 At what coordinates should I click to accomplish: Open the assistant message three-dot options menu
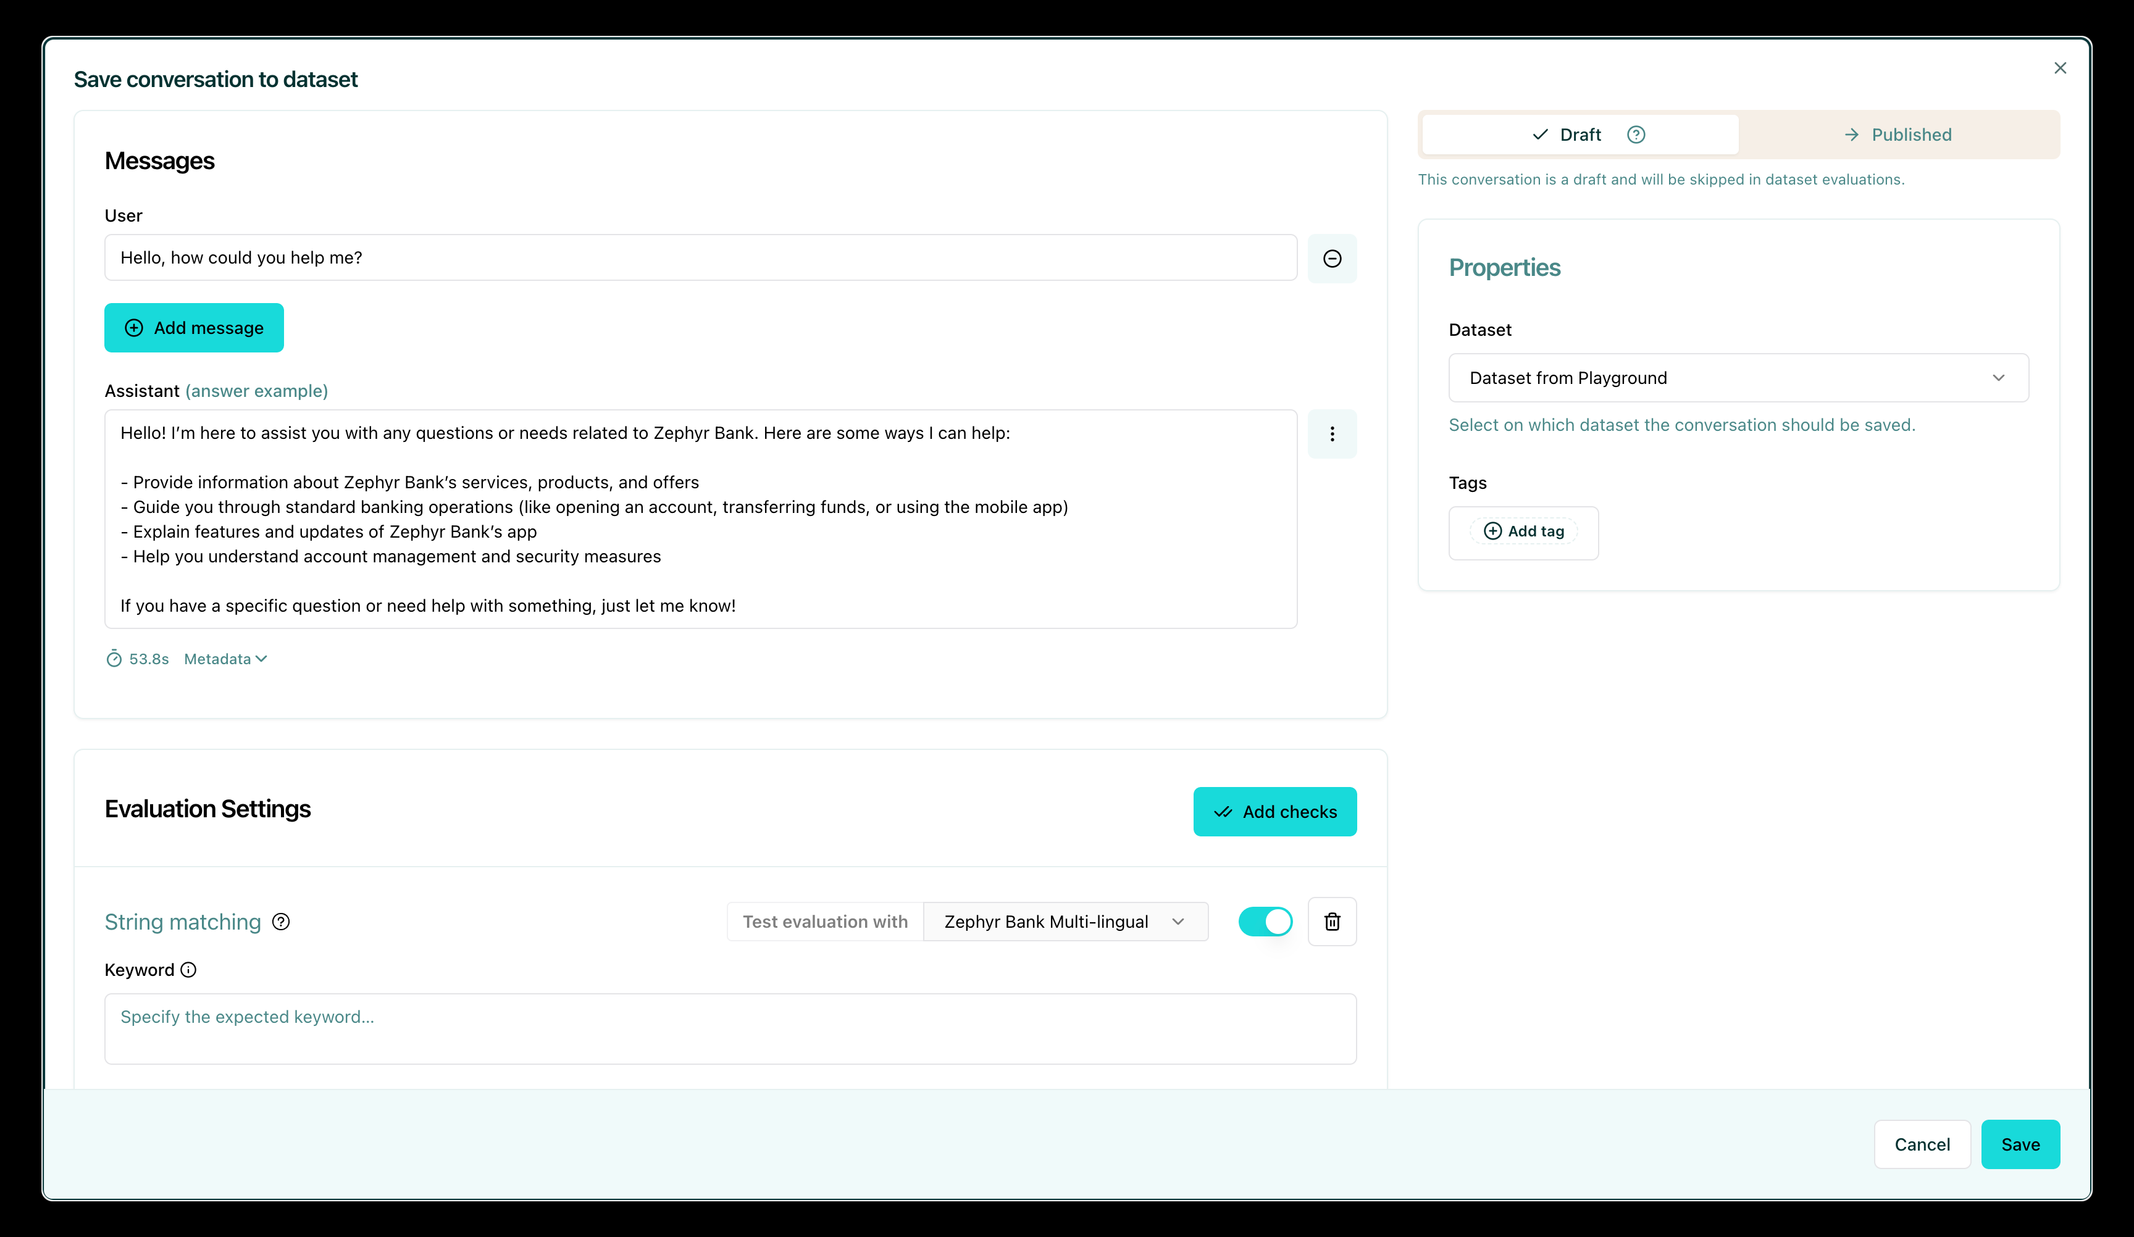pyautogui.click(x=1332, y=433)
